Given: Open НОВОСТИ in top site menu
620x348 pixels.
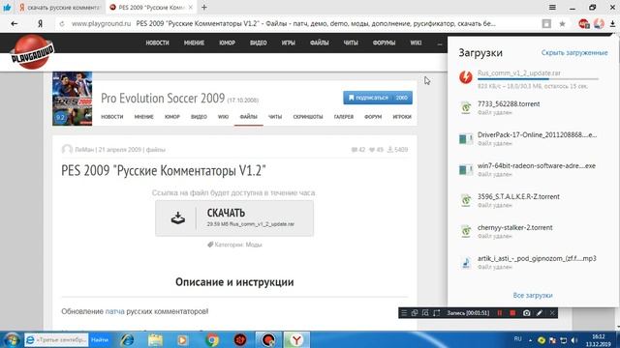Looking at the screenshot, I should 157,43.
